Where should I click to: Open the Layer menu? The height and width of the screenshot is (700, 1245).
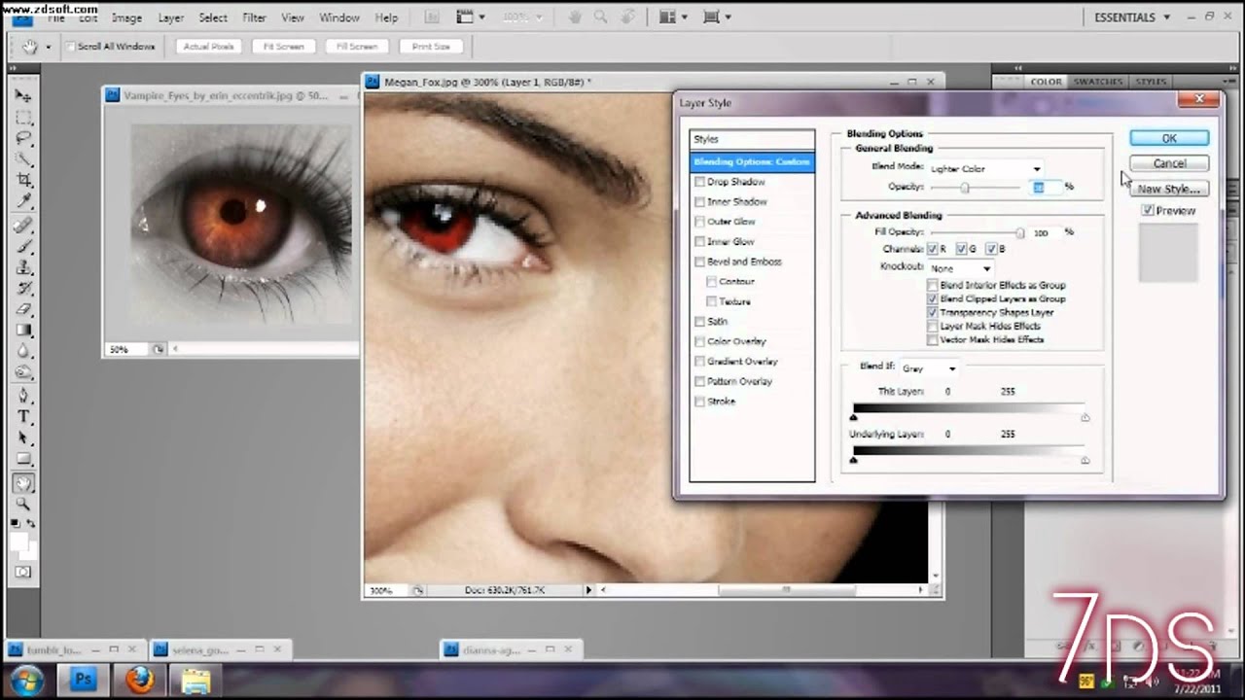[x=171, y=17]
